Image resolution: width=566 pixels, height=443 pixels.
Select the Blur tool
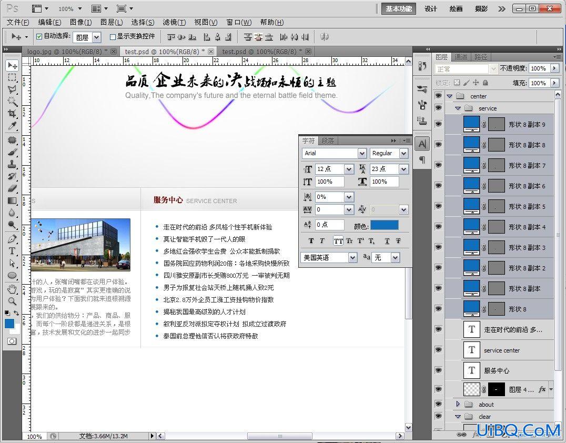pos(12,213)
